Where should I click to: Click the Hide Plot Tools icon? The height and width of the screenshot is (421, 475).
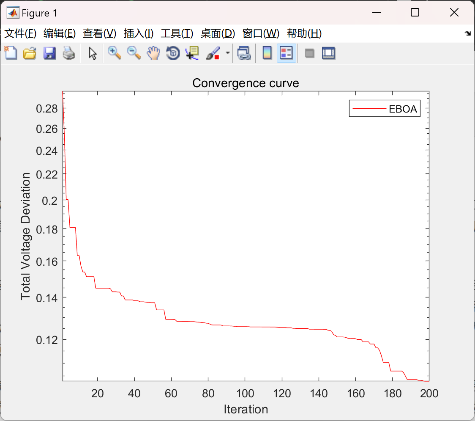(x=309, y=53)
